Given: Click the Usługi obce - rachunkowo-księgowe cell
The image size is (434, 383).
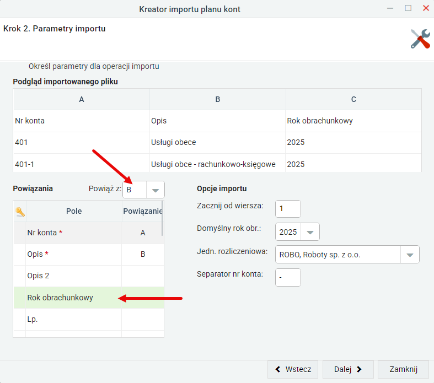Looking at the screenshot, I should 218,164.
